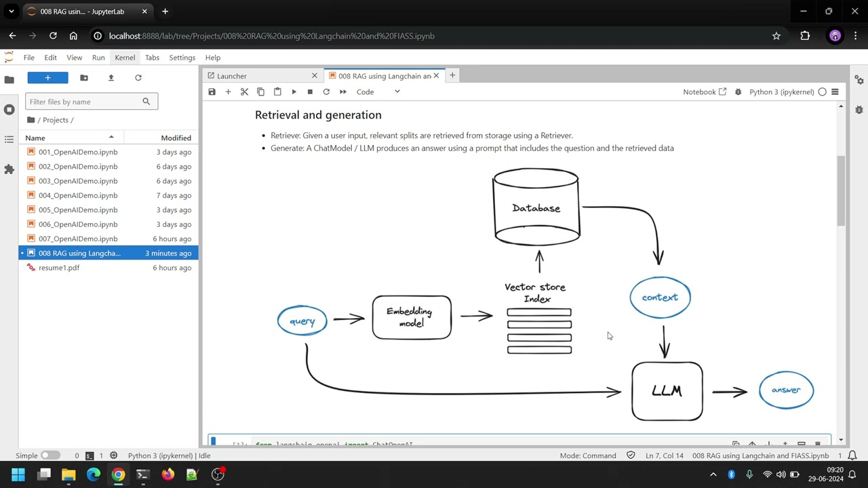Select 001_OpenAIDemo.ipynb file
This screenshot has height=488, width=868.
(108, 152)
